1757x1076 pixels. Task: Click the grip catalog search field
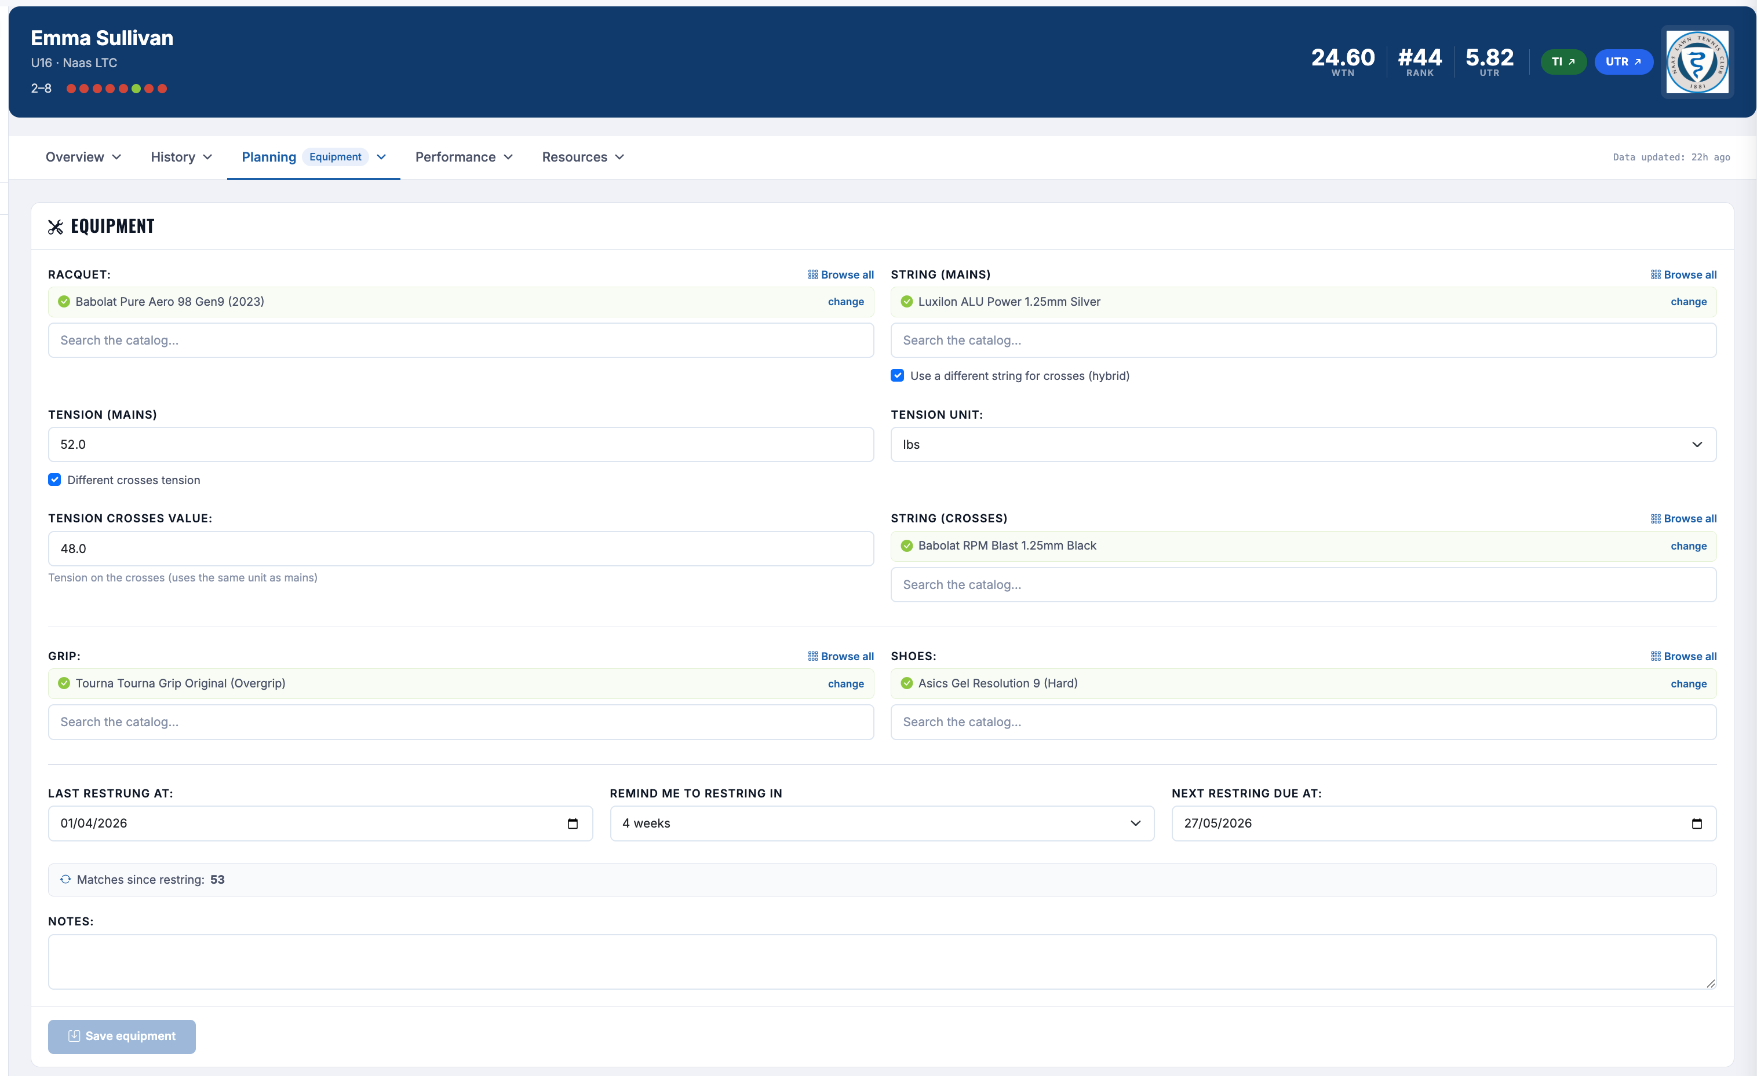coord(461,723)
